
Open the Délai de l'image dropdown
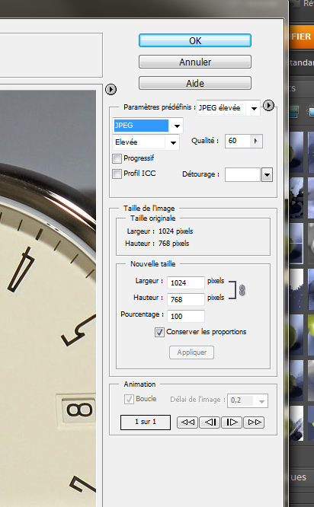click(x=248, y=400)
